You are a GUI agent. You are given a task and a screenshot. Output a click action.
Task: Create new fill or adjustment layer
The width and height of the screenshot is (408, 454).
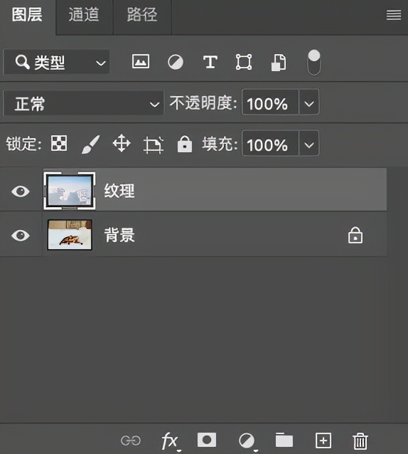(x=247, y=441)
